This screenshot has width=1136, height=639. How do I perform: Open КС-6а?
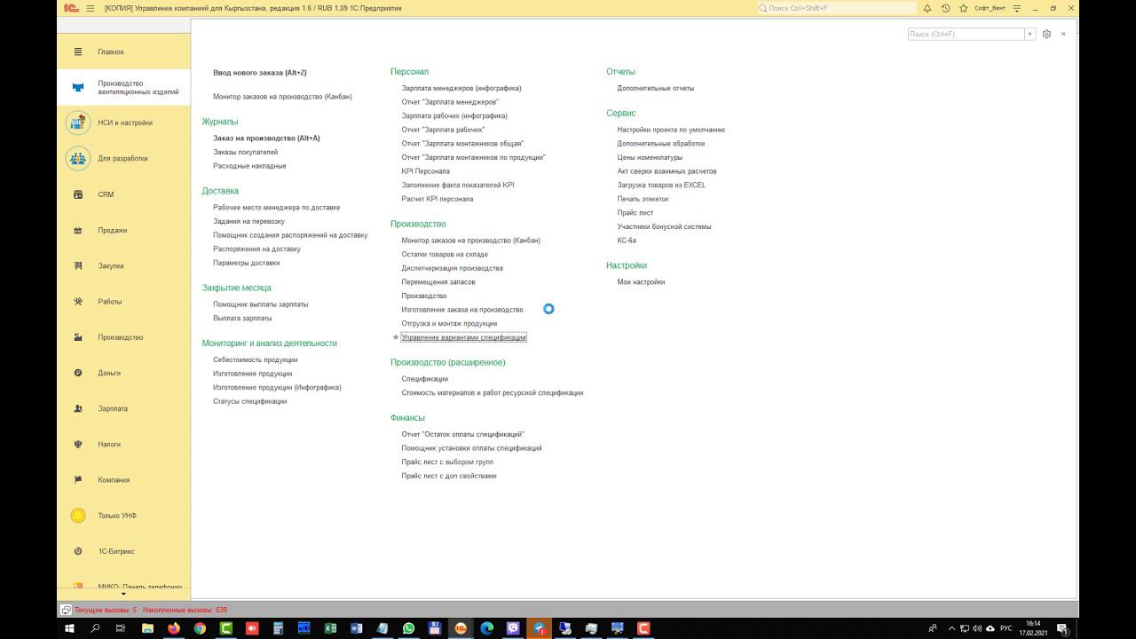click(627, 241)
